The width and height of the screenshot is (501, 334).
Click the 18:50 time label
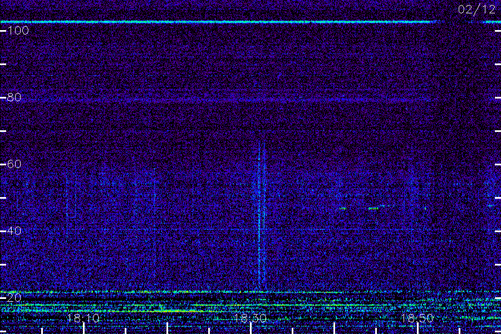[x=417, y=318]
